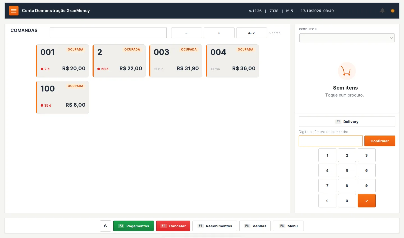Open the orange hamburger menu

click(14, 11)
